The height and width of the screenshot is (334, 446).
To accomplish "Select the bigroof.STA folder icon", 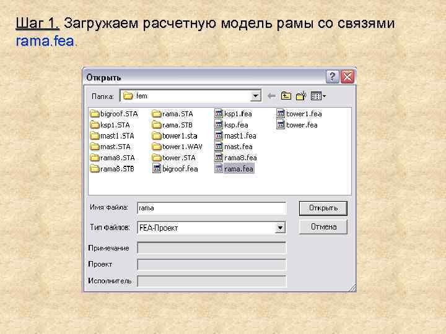I will (x=94, y=114).
